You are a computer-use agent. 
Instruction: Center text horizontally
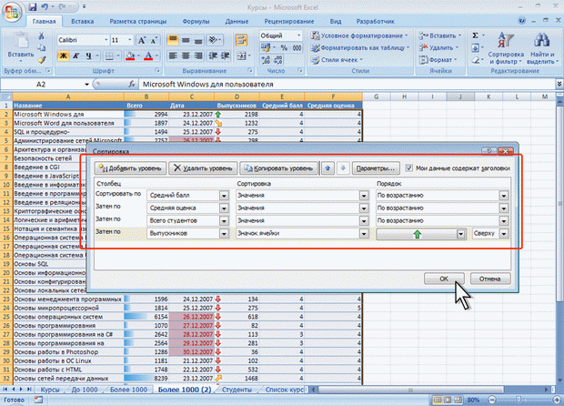click(186, 56)
